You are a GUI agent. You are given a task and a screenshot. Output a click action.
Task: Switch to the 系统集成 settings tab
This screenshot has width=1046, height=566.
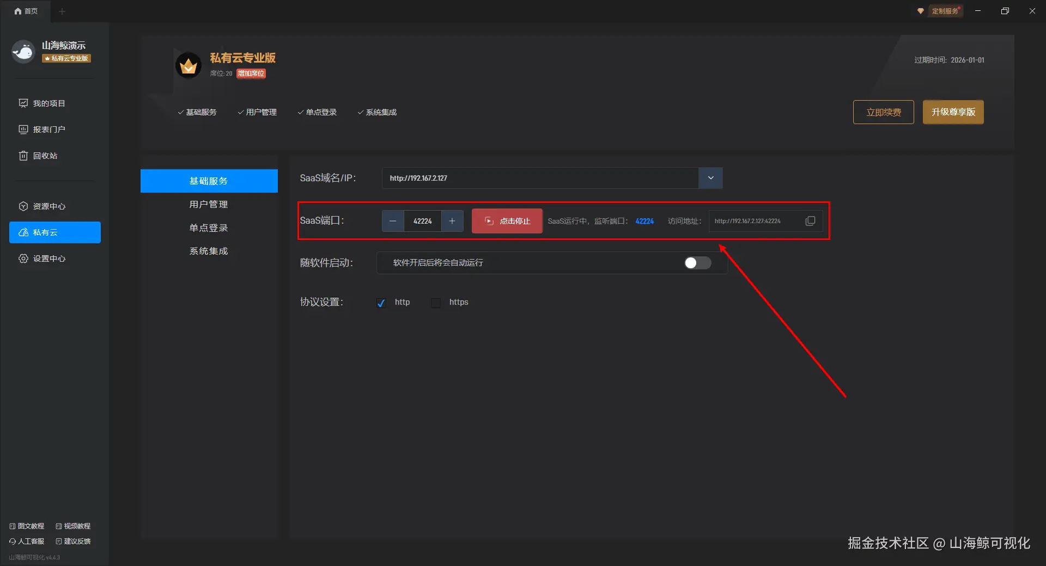coord(209,251)
